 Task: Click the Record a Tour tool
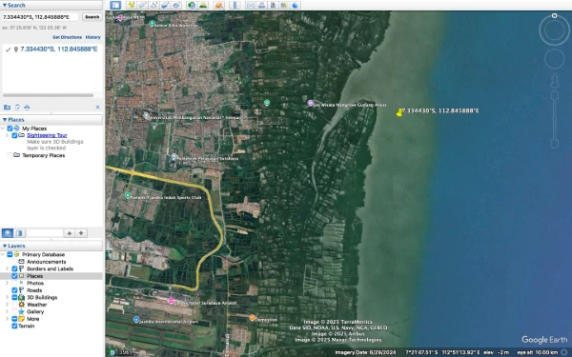pos(176,5)
